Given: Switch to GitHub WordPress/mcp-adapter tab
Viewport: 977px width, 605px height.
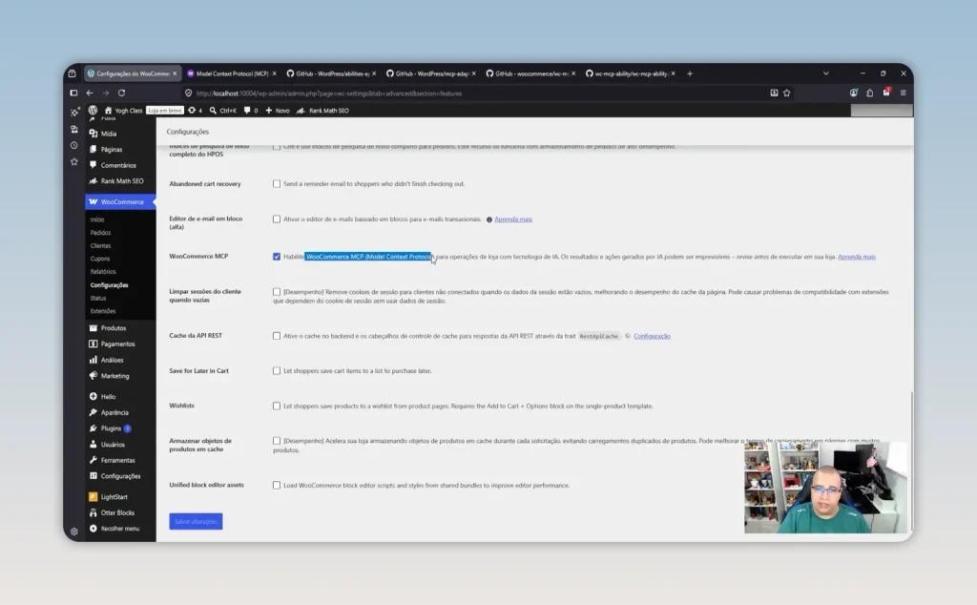Looking at the screenshot, I should coord(431,73).
